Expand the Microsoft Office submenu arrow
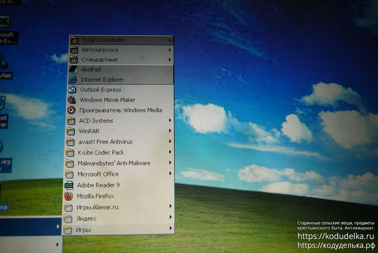Viewport: 378px width, 253px height. (170, 174)
